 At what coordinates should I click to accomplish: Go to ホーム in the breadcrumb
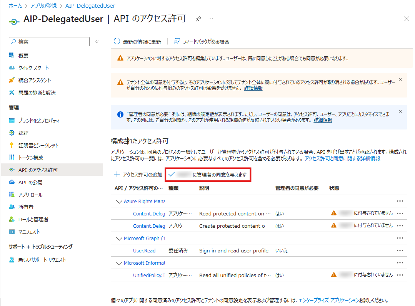click(15, 5)
